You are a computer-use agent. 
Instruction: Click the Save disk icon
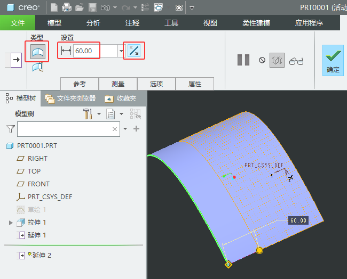(x=92, y=8)
